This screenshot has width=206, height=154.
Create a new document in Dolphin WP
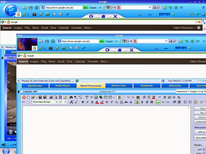click(x=28, y=97)
